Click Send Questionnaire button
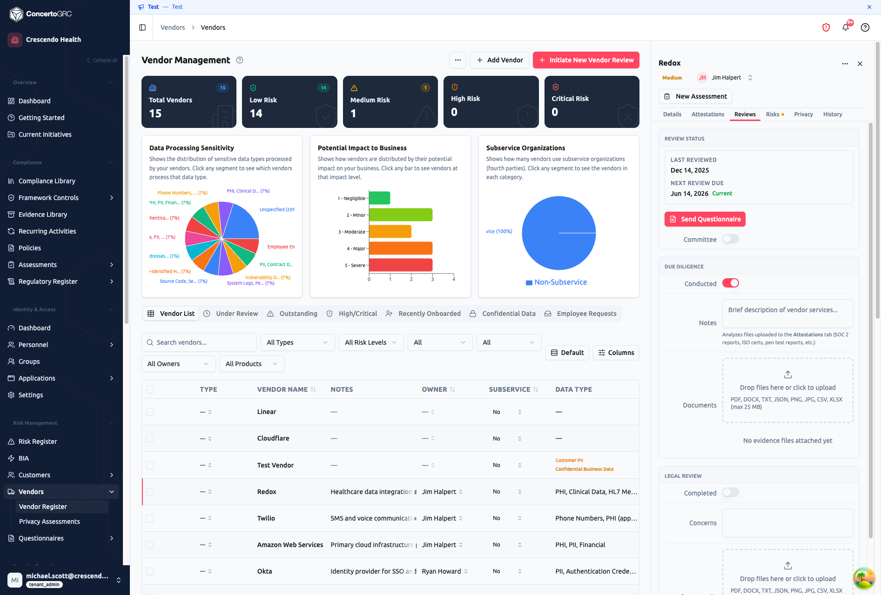This screenshot has width=881, height=595. click(x=705, y=219)
